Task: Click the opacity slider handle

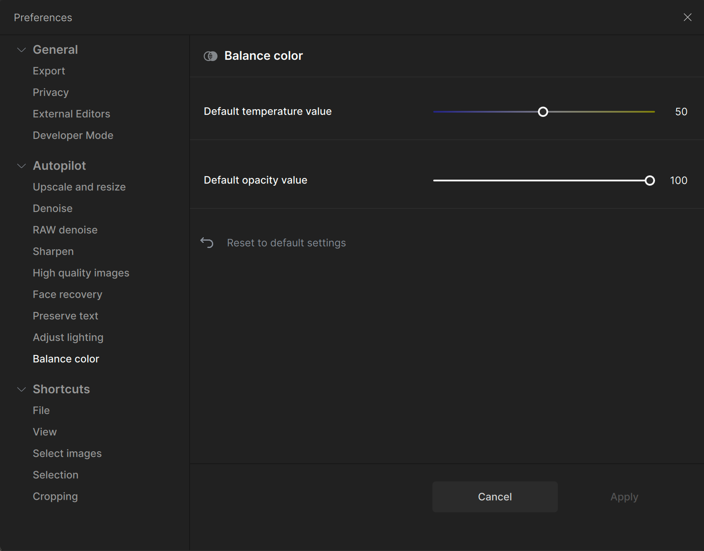Action: tap(650, 181)
